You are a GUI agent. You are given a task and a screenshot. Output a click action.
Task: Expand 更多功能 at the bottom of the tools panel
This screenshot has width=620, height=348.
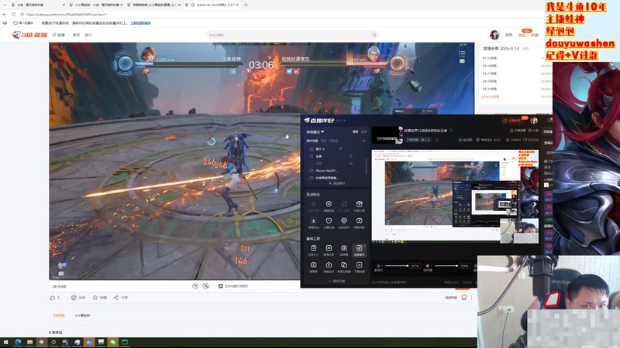click(336, 281)
